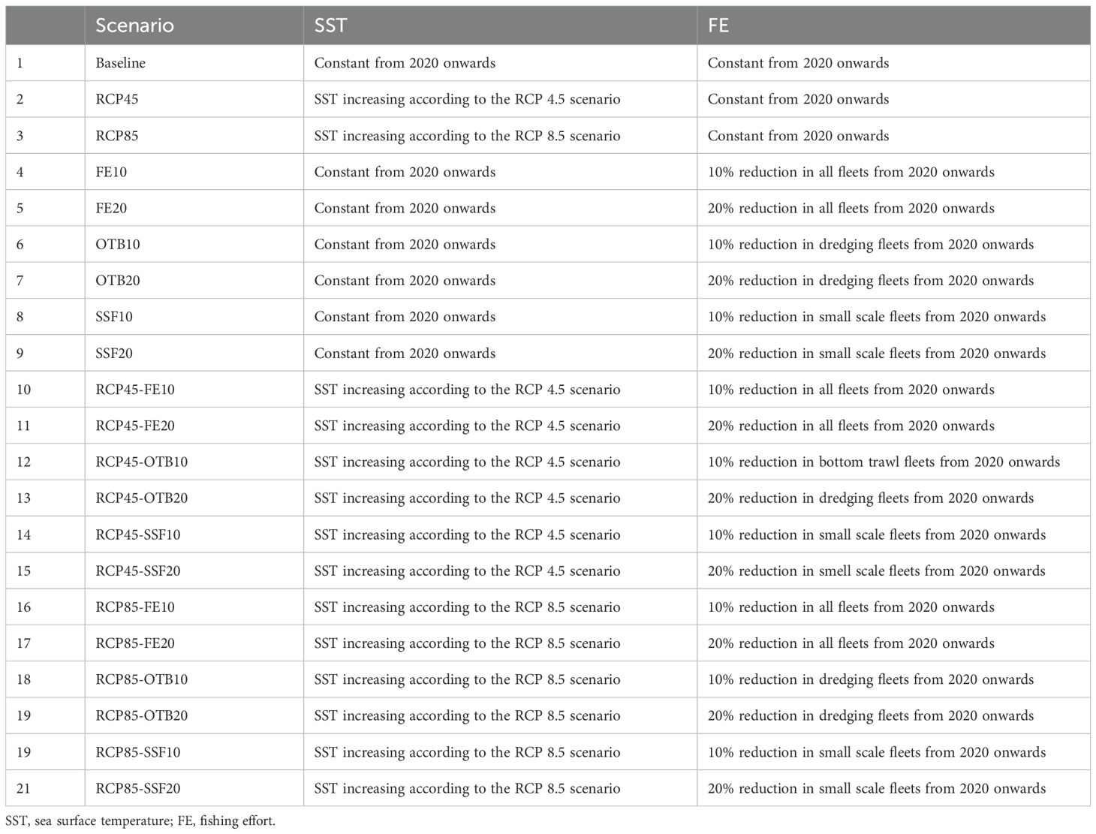Select the RCP45 scenario name cell

coord(117,99)
